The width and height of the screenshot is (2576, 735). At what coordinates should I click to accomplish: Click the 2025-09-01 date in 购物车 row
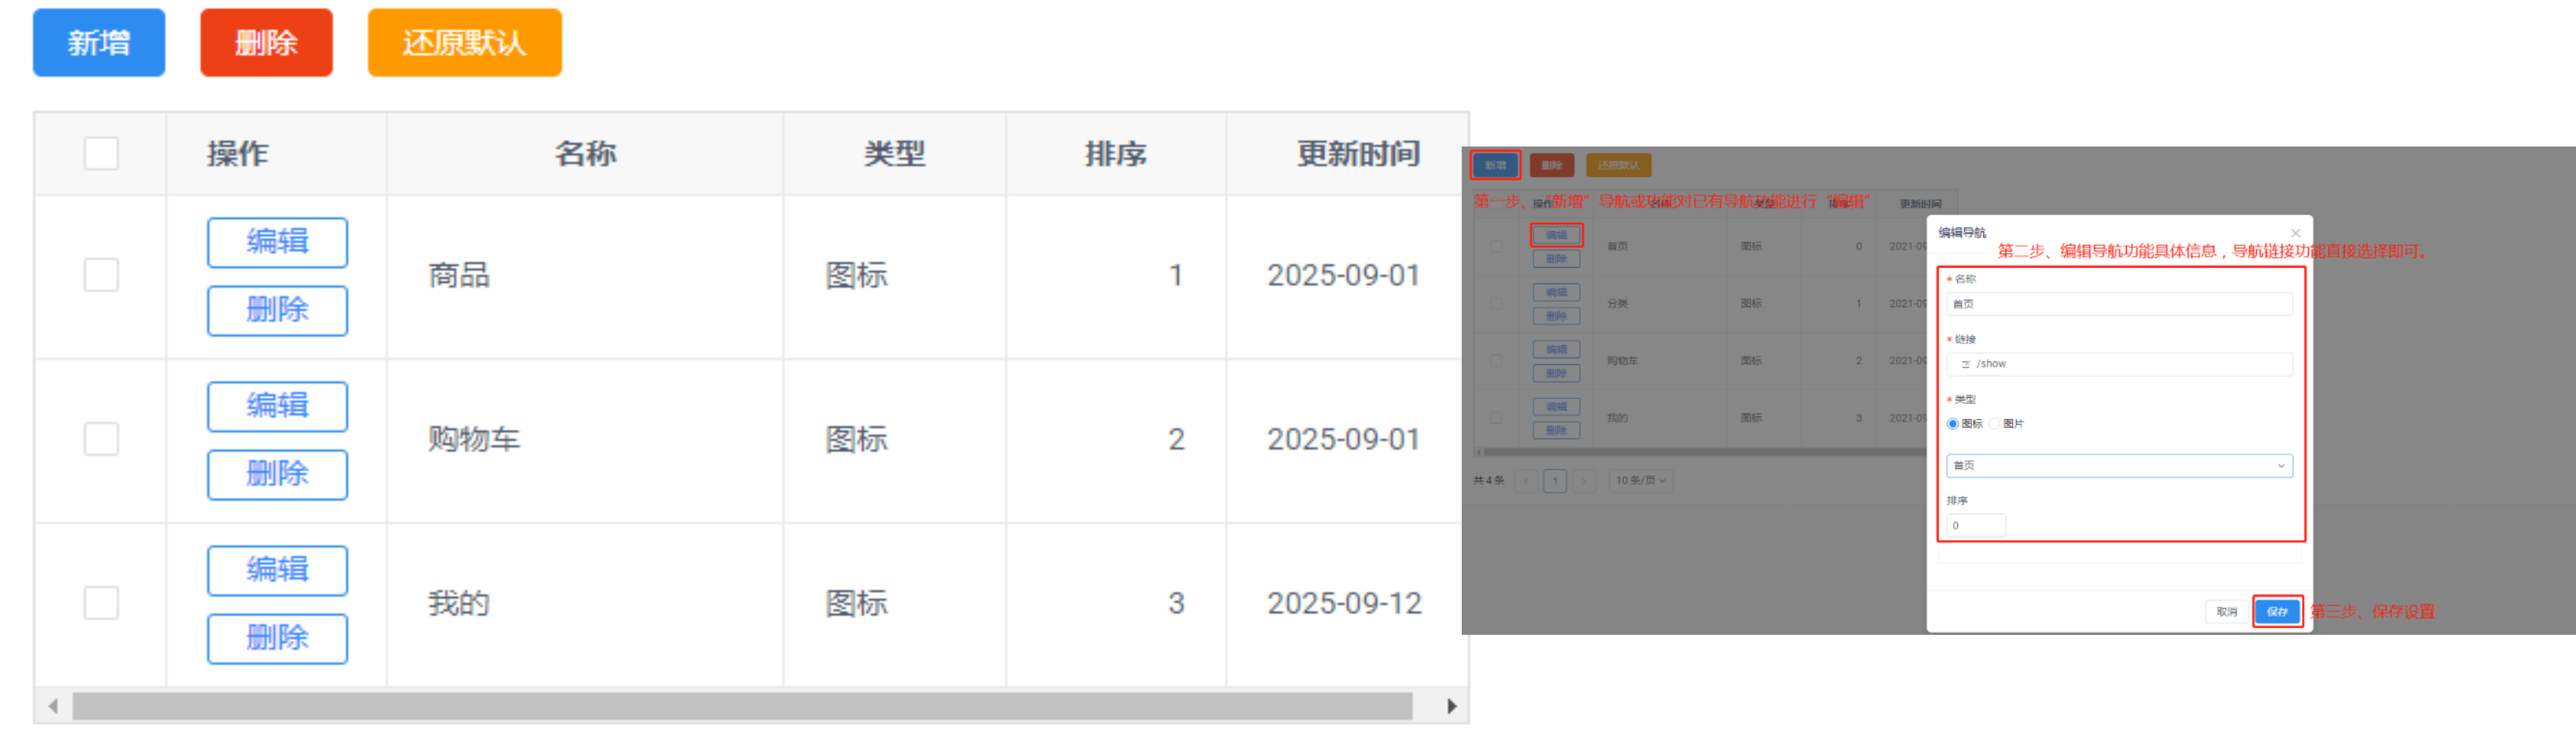click(1343, 439)
